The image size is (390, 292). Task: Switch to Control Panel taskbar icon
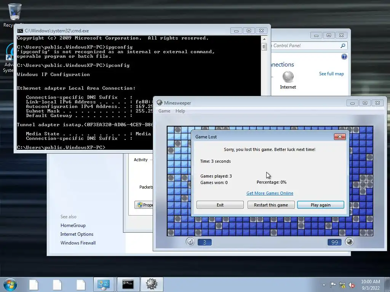(104, 284)
